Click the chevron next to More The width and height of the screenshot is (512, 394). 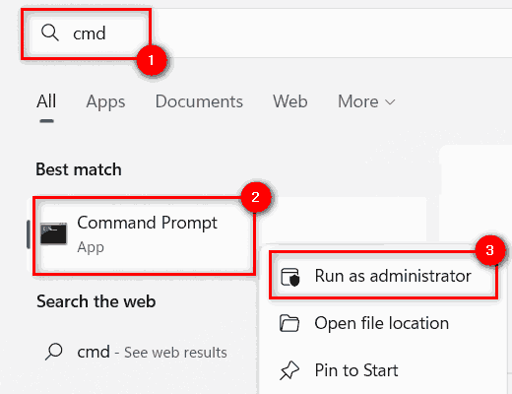tap(390, 102)
